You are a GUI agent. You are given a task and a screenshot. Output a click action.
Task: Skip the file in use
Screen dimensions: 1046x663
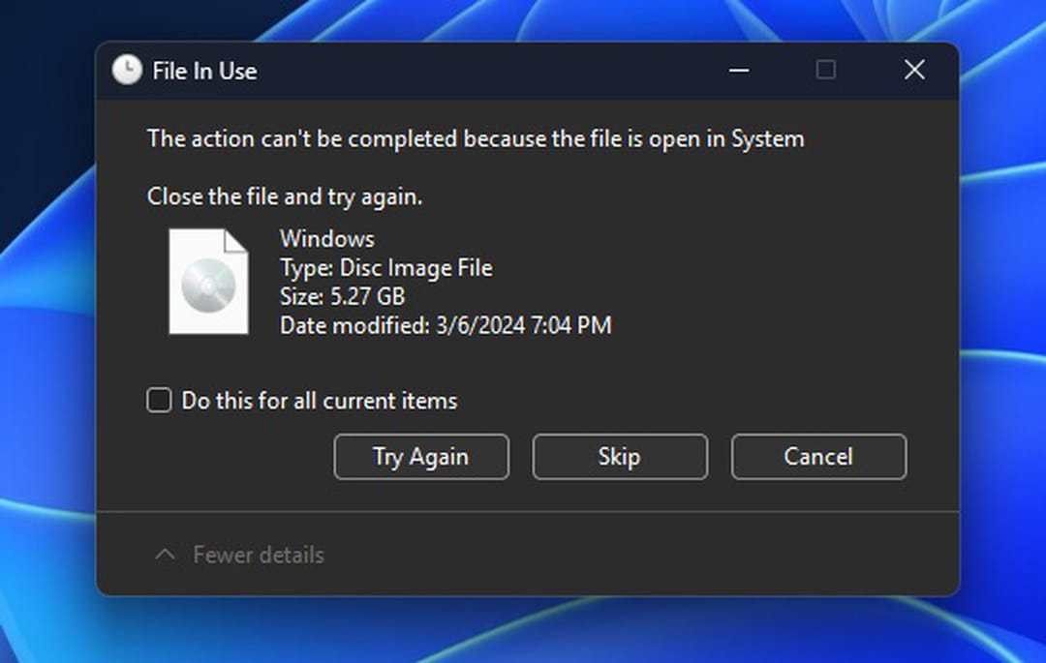point(620,457)
